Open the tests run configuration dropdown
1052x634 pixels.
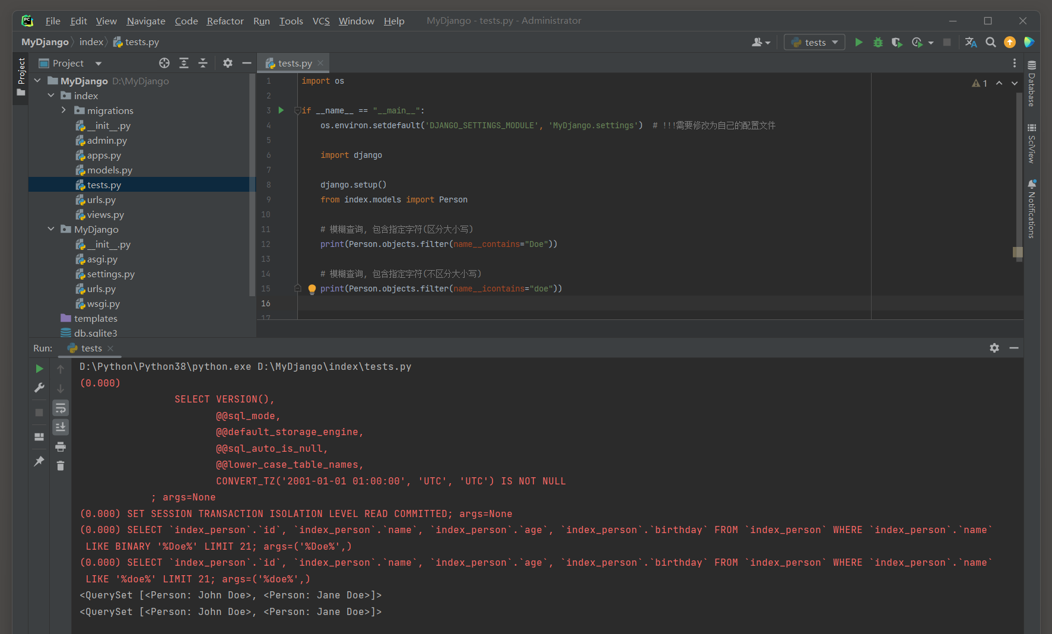pyautogui.click(x=815, y=42)
